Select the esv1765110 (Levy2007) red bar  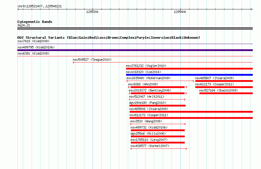click(158, 143)
